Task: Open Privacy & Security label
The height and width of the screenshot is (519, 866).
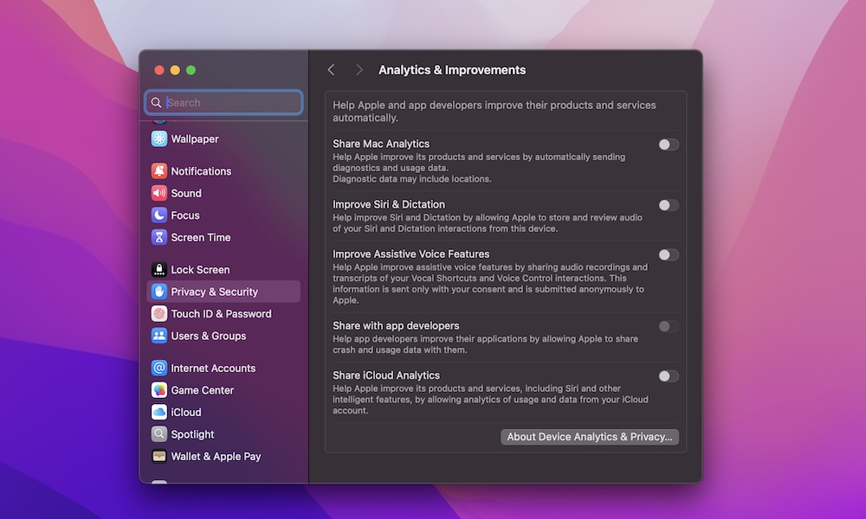Action: pyautogui.click(x=214, y=292)
